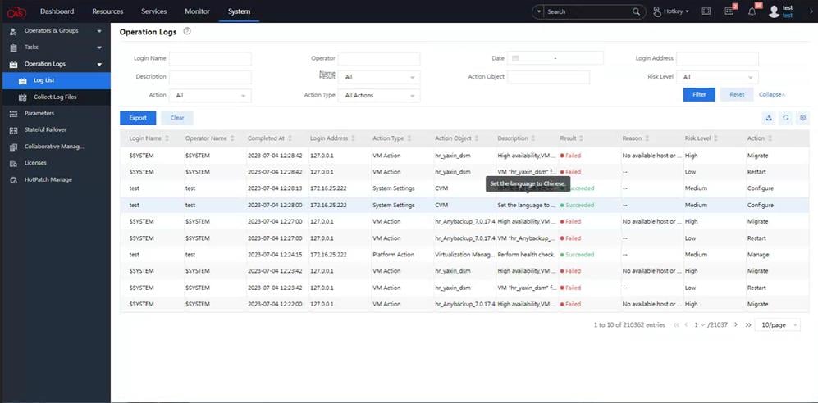
Task: Click the Reset button
Action: coord(737,95)
